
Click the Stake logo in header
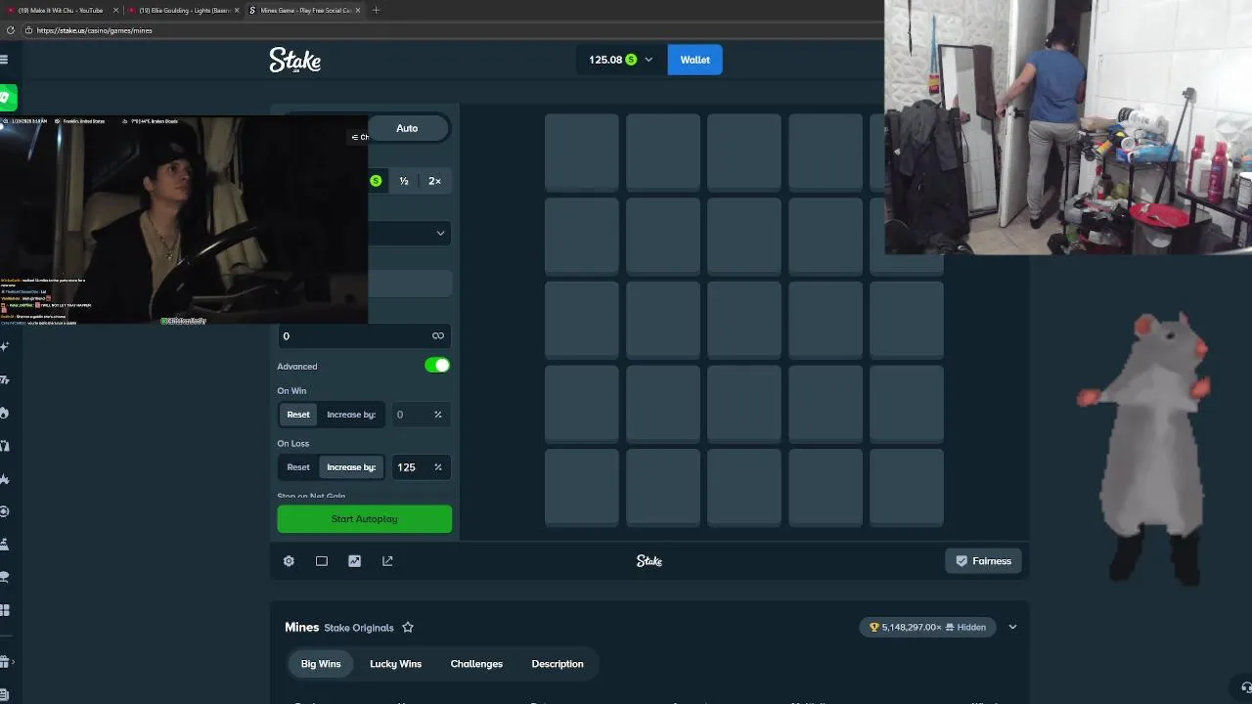point(295,60)
